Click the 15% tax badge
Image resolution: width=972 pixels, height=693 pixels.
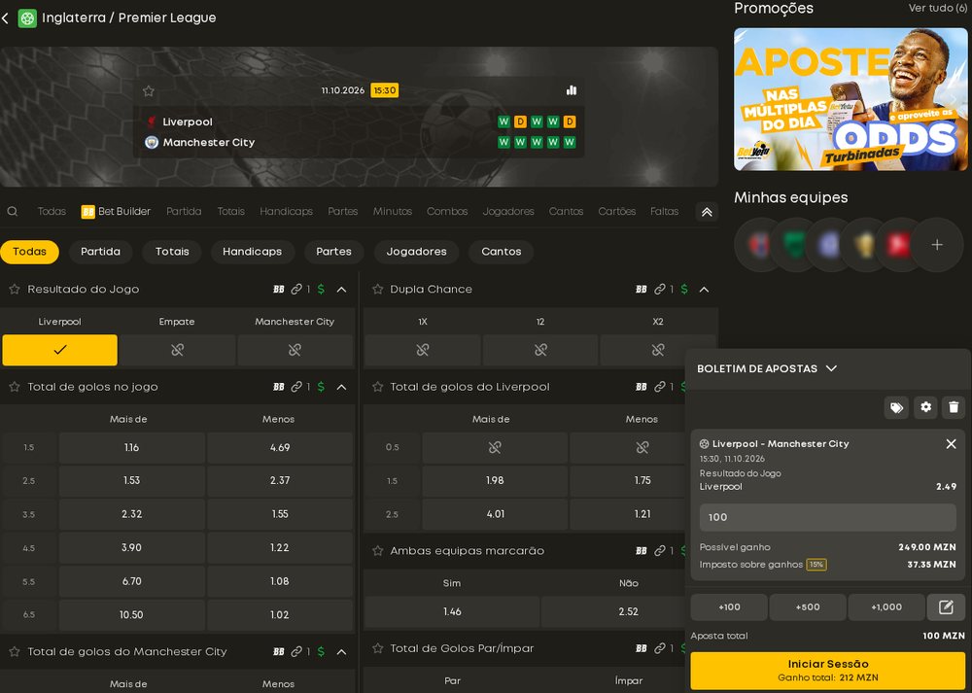pyautogui.click(x=816, y=565)
